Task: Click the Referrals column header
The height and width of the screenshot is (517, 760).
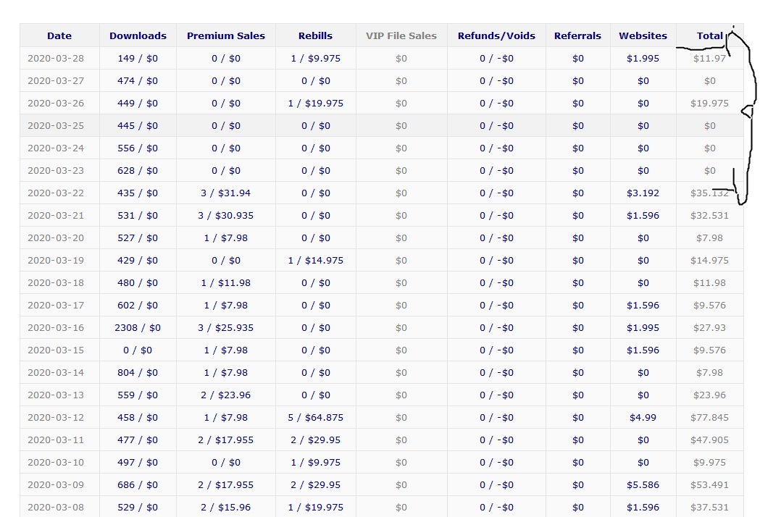Action: [x=577, y=36]
